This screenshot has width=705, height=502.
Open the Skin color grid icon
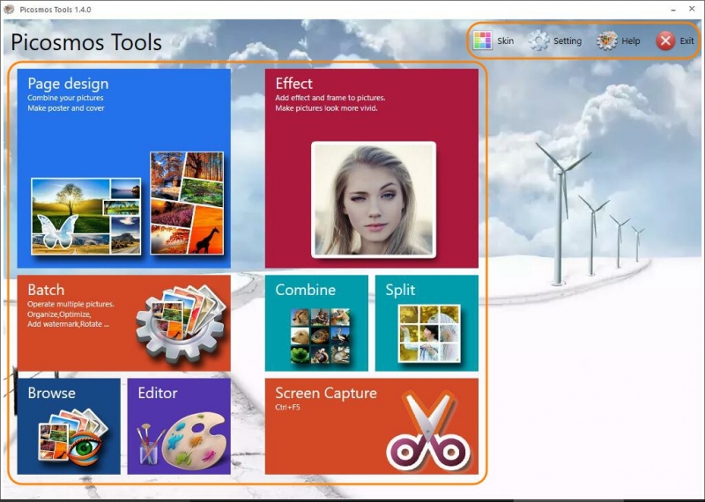click(x=482, y=41)
